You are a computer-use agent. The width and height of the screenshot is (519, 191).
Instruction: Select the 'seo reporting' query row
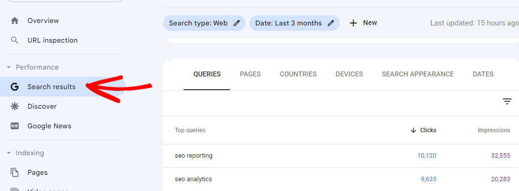[341, 156]
